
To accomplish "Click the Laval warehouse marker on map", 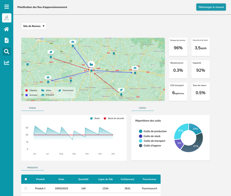I will tap(135, 68).
